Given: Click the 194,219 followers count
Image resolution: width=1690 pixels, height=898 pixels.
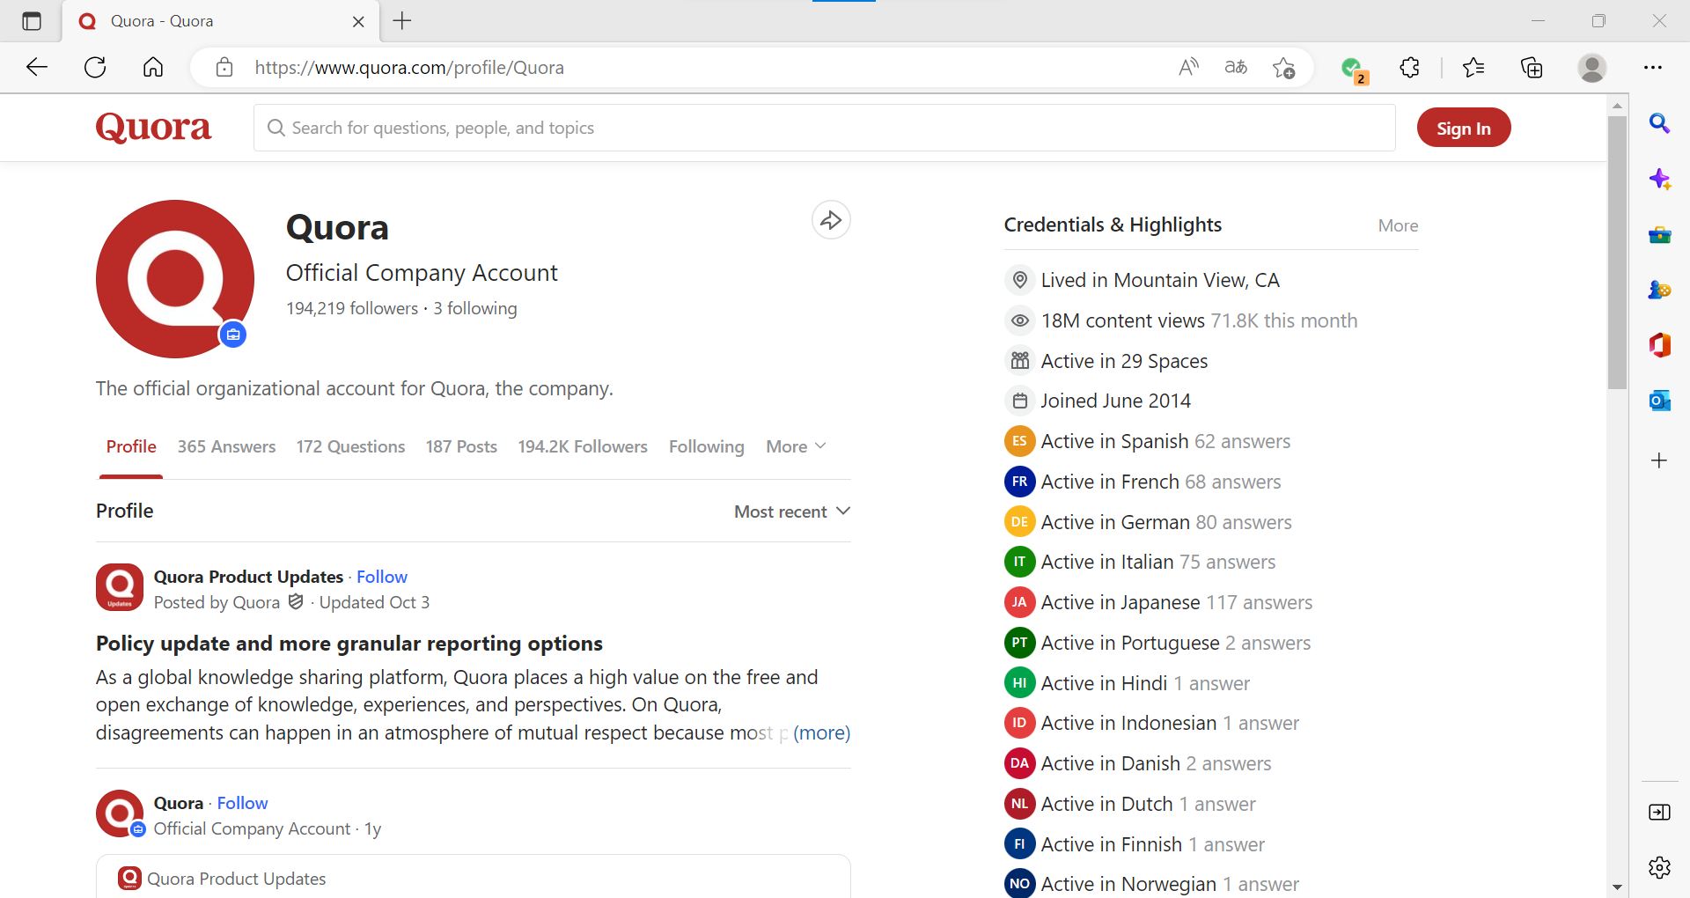Looking at the screenshot, I should [352, 308].
